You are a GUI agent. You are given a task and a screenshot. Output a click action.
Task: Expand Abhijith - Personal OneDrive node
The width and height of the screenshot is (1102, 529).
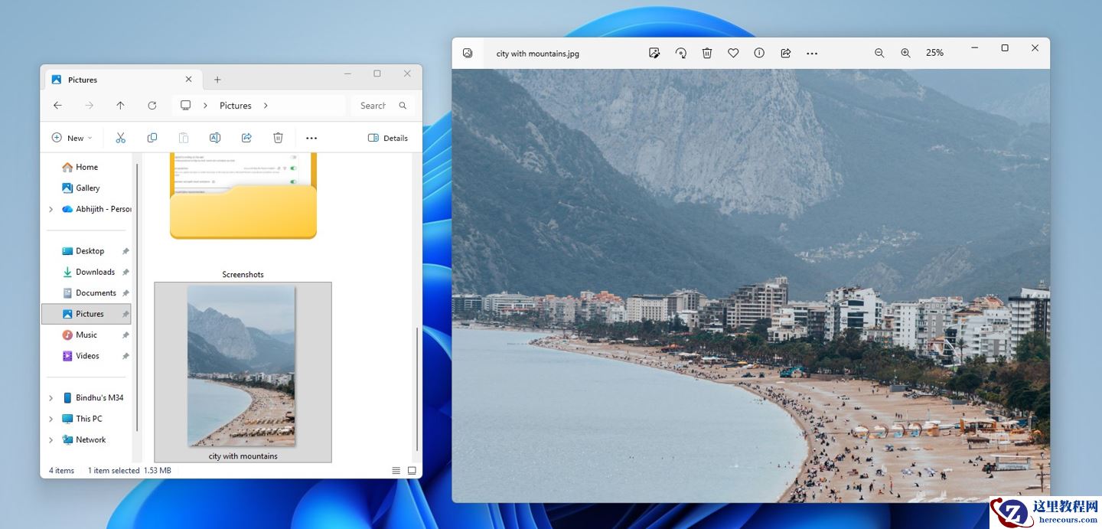[x=51, y=208]
